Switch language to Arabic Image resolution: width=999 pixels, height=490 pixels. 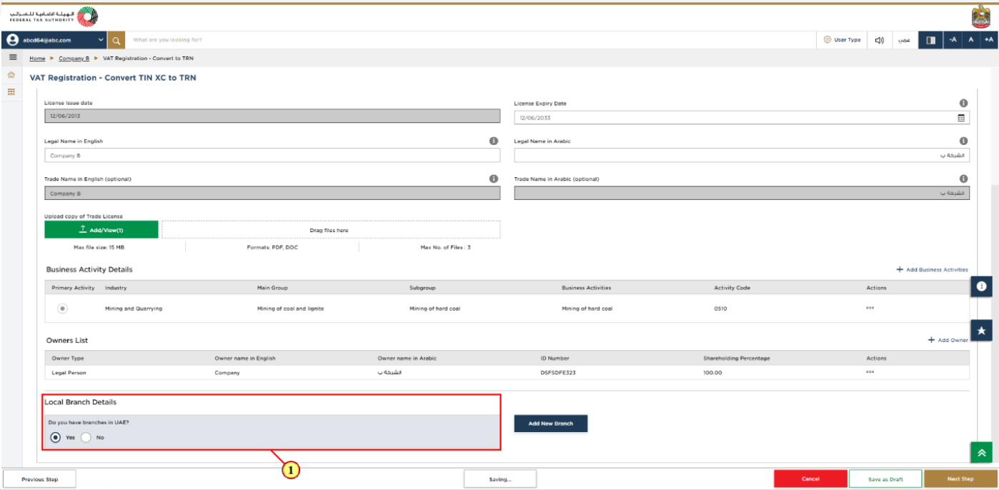[x=904, y=40]
